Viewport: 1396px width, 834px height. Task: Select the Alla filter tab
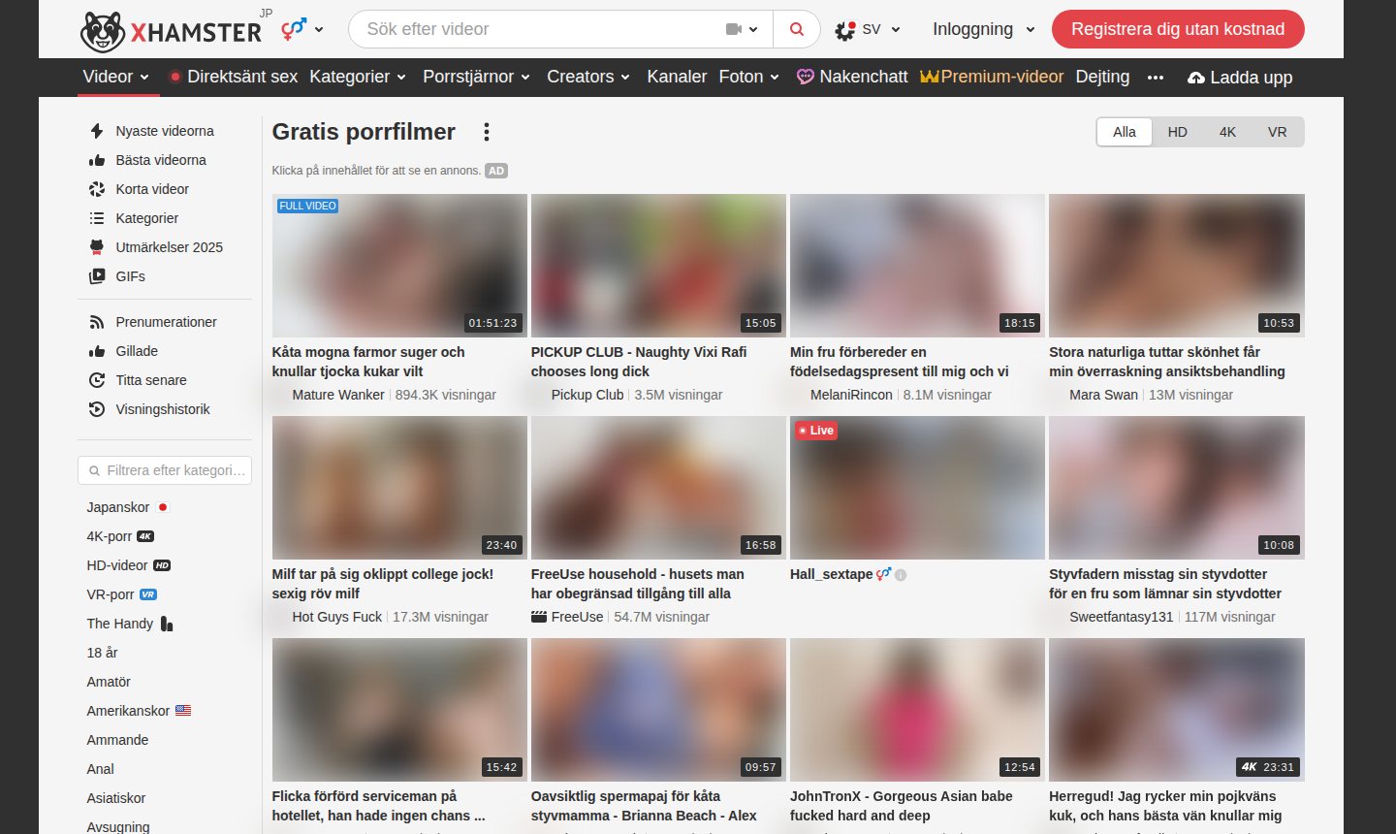[1125, 132]
